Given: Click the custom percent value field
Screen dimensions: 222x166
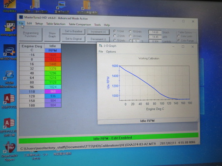Looking at the screenshot, I should (x=136, y=41).
